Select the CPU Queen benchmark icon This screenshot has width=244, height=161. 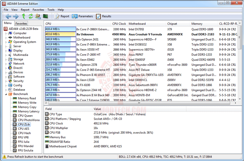pos(15,116)
